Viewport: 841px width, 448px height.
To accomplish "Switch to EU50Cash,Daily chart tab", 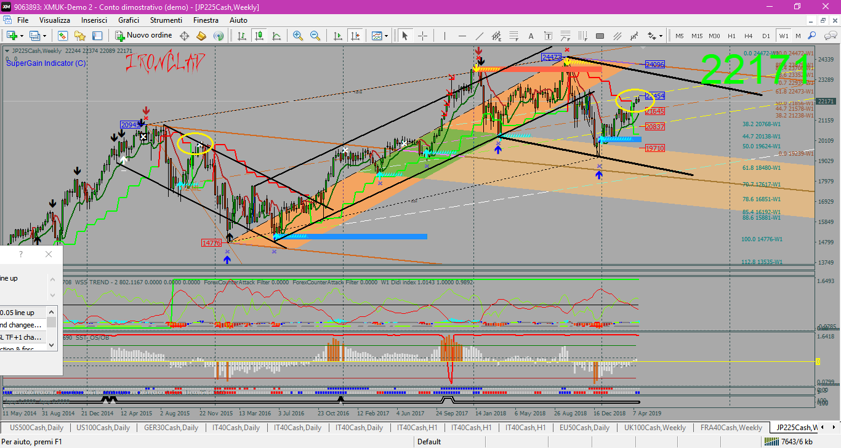I will [x=584, y=428].
